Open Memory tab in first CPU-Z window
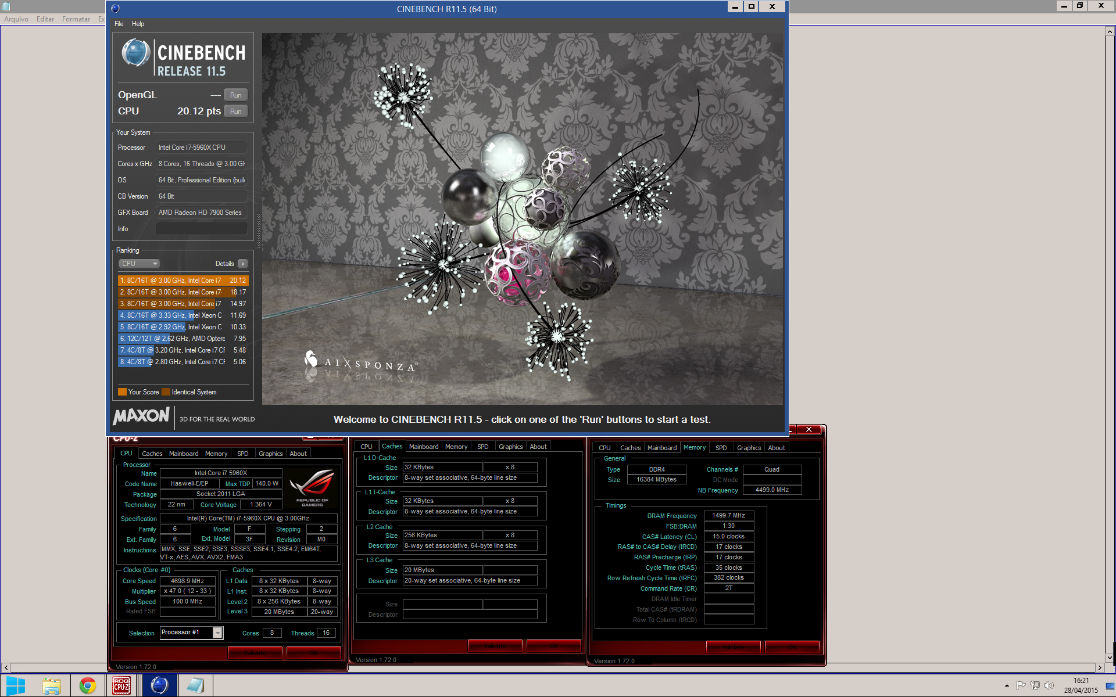1116x697 pixels. click(x=216, y=454)
